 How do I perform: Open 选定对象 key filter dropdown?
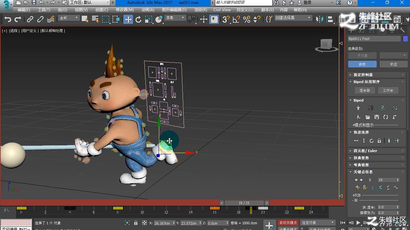pos(318,223)
